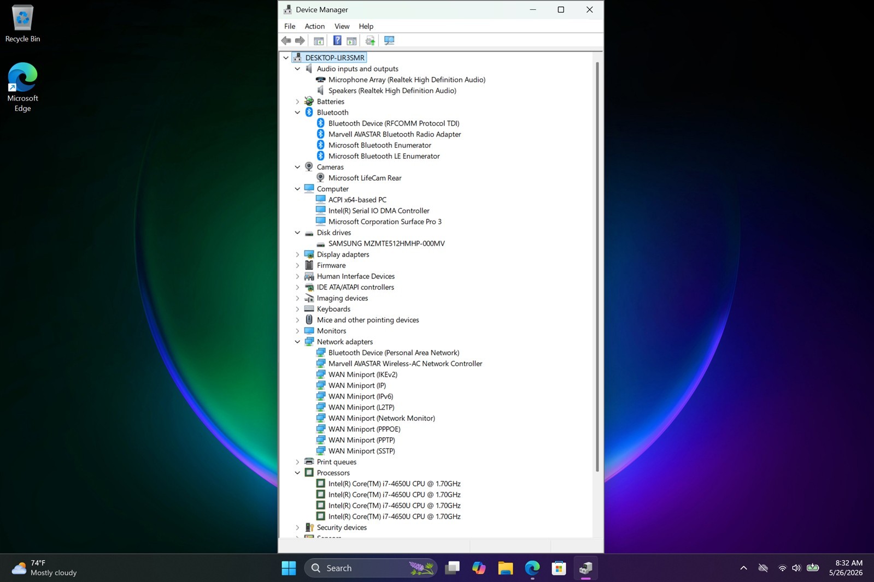Collapse the Processors category
Image resolution: width=874 pixels, height=582 pixels.
coord(297,473)
